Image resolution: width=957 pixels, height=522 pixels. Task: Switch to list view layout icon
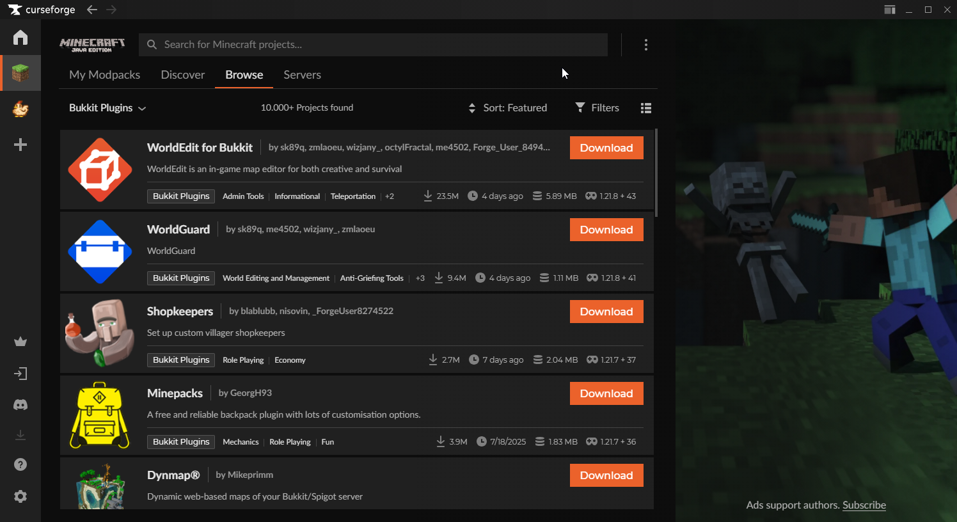point(646,108)
